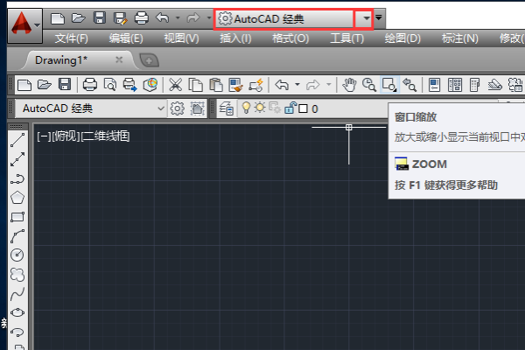Toggle layer 0 freeze sun icon
This screenshot has height=350, width=525.
click(260, 108)
